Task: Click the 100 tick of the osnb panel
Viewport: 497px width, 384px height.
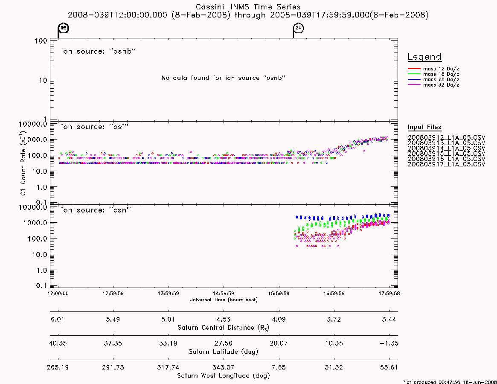Action: 41,41
